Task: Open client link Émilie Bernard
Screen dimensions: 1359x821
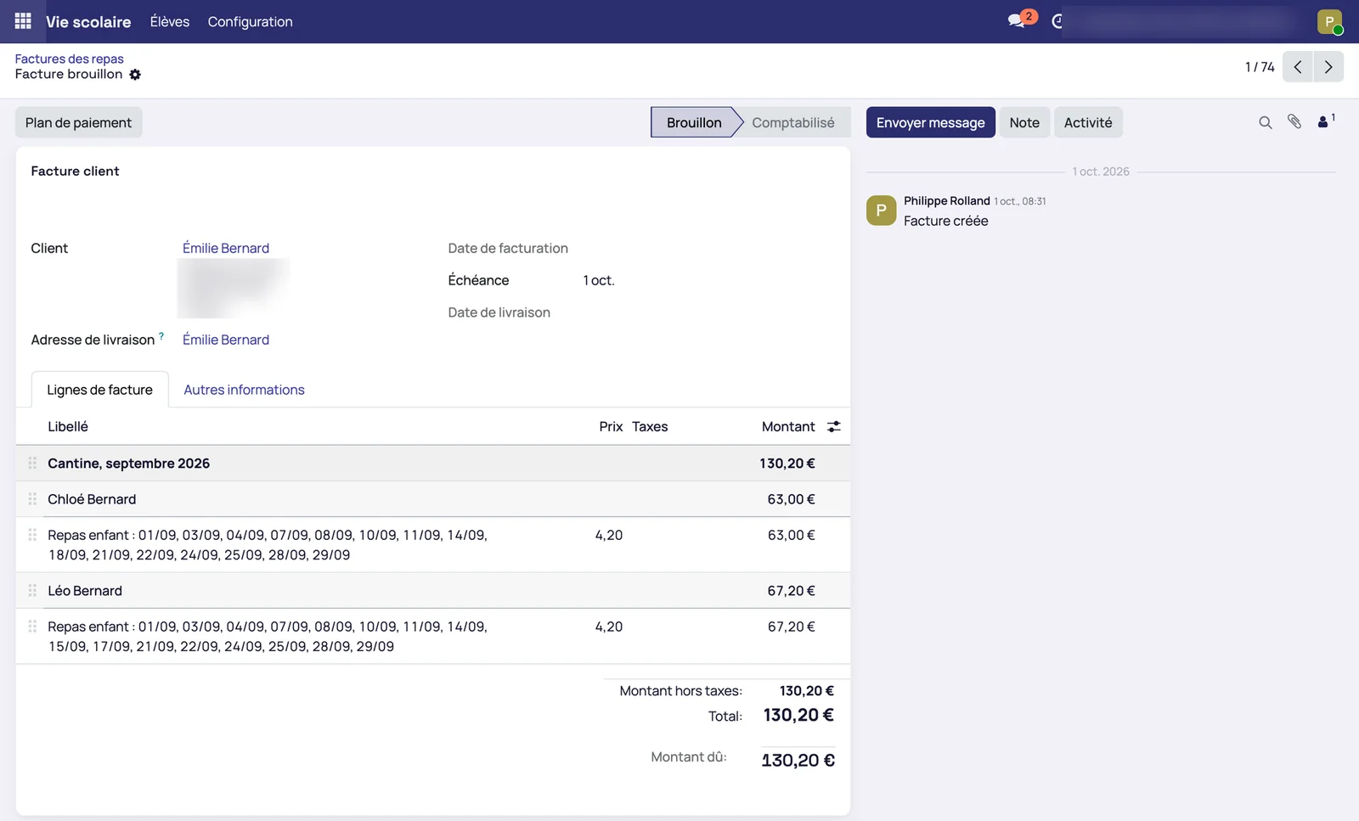Action: coord(226,248)
